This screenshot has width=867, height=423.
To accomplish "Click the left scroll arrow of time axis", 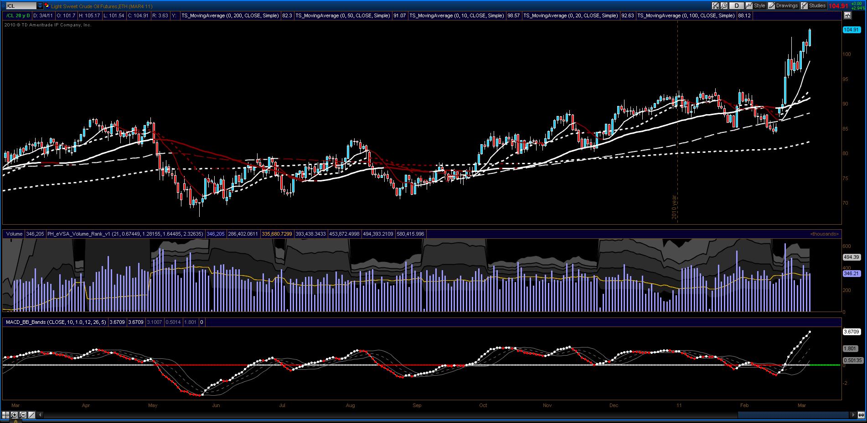I will pos(40,415).
